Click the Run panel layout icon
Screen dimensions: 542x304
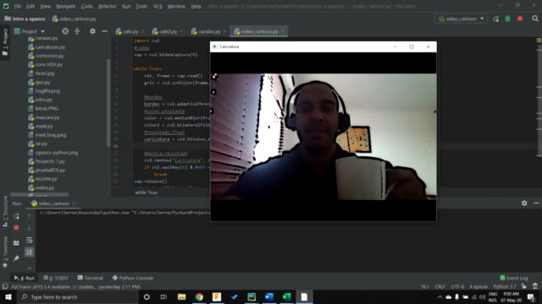(x=16, y=243)
